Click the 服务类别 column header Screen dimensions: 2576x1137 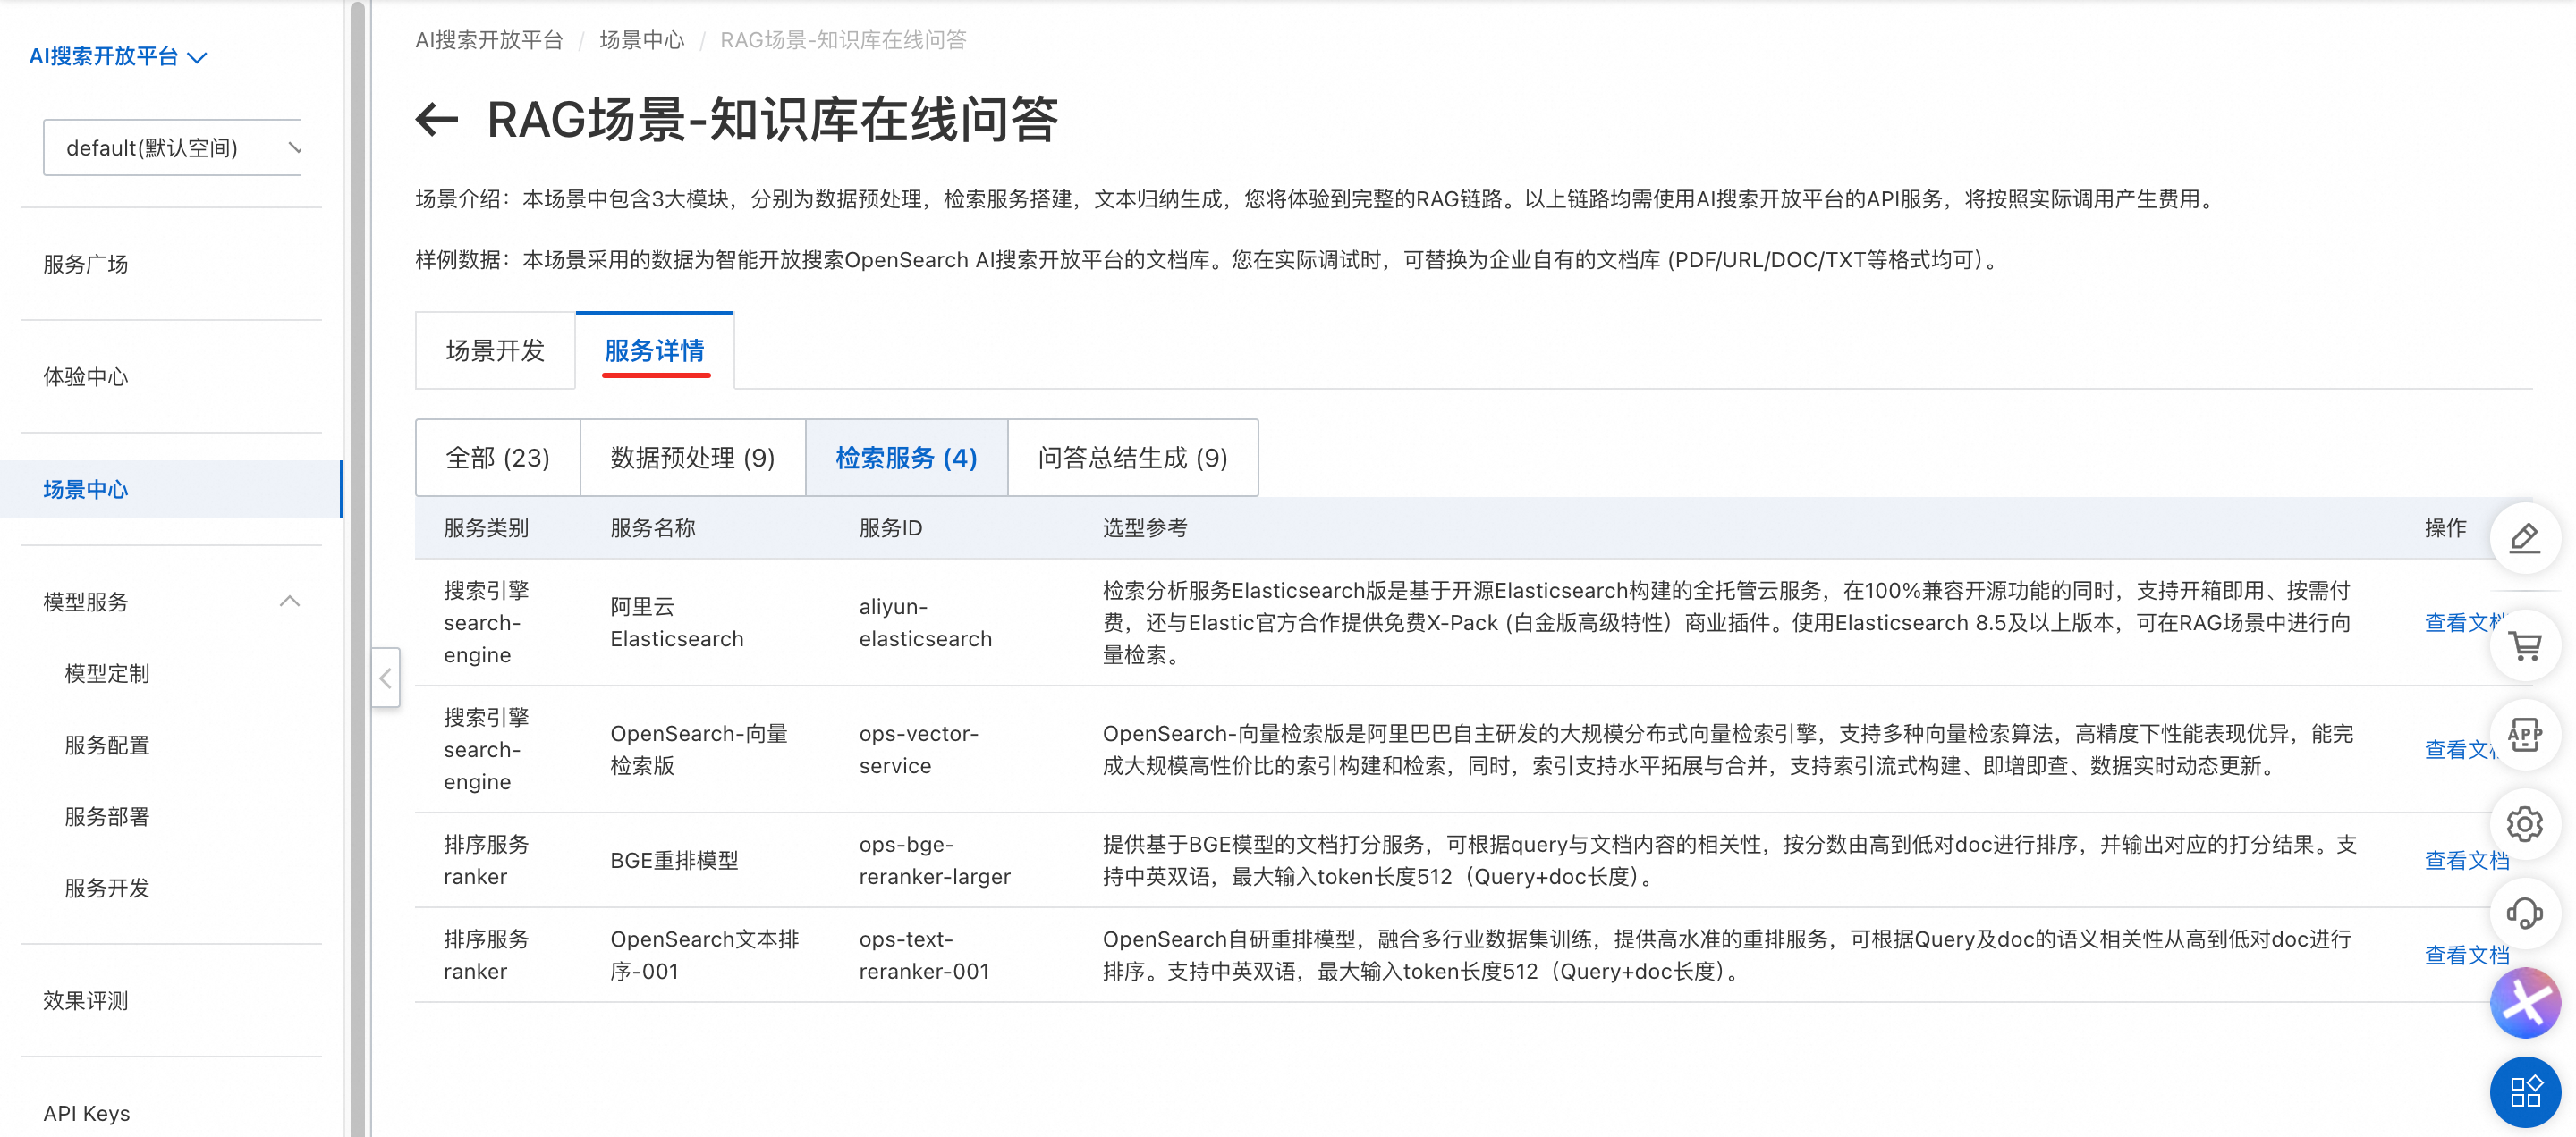[x=486, y=527]
